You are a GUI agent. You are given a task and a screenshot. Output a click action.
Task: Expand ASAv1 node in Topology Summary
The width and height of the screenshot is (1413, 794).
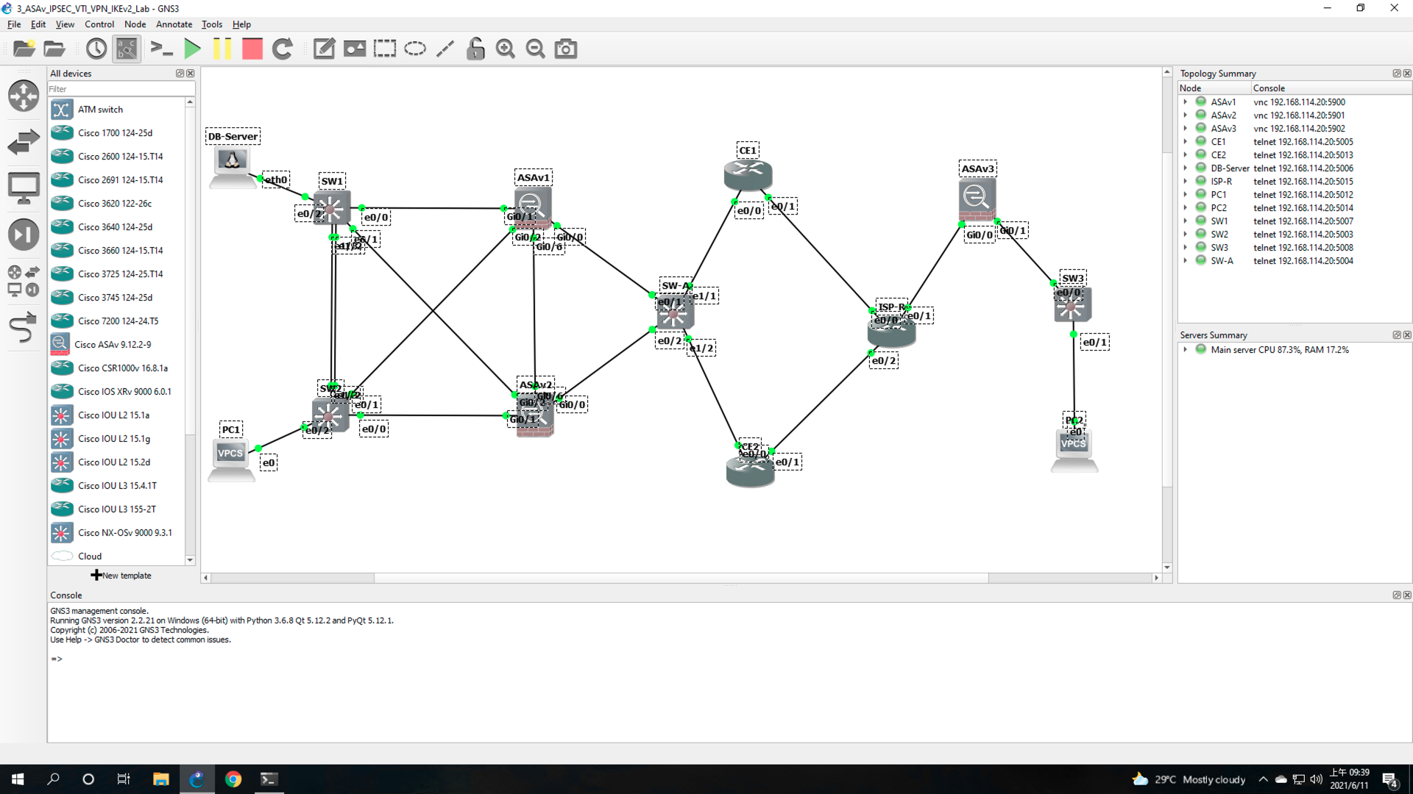click(1186, 102)
